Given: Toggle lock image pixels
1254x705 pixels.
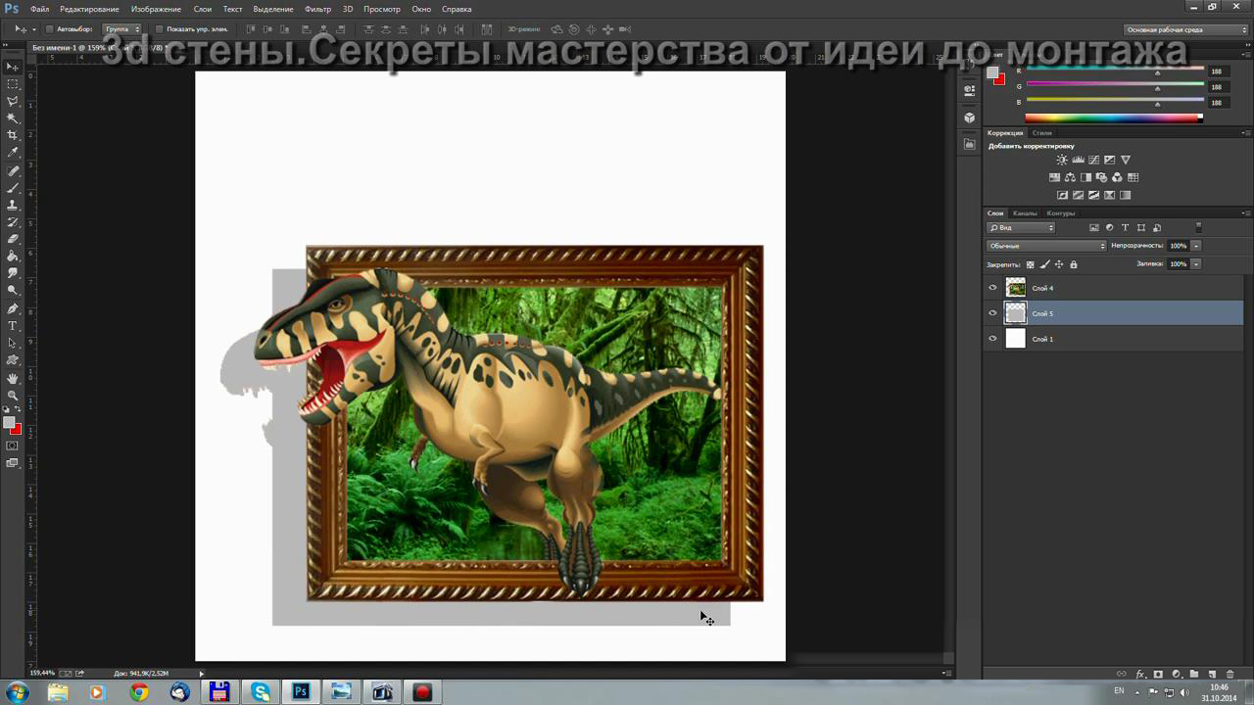Looking at the screenshot, I should pos(1044,264).
